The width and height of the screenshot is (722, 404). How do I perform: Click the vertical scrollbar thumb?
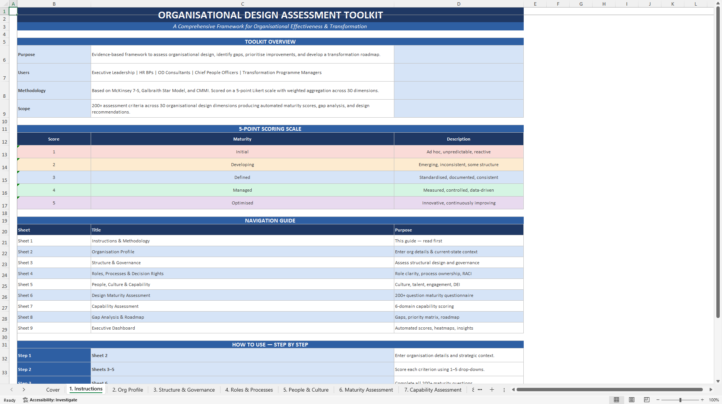click(718, 162)
